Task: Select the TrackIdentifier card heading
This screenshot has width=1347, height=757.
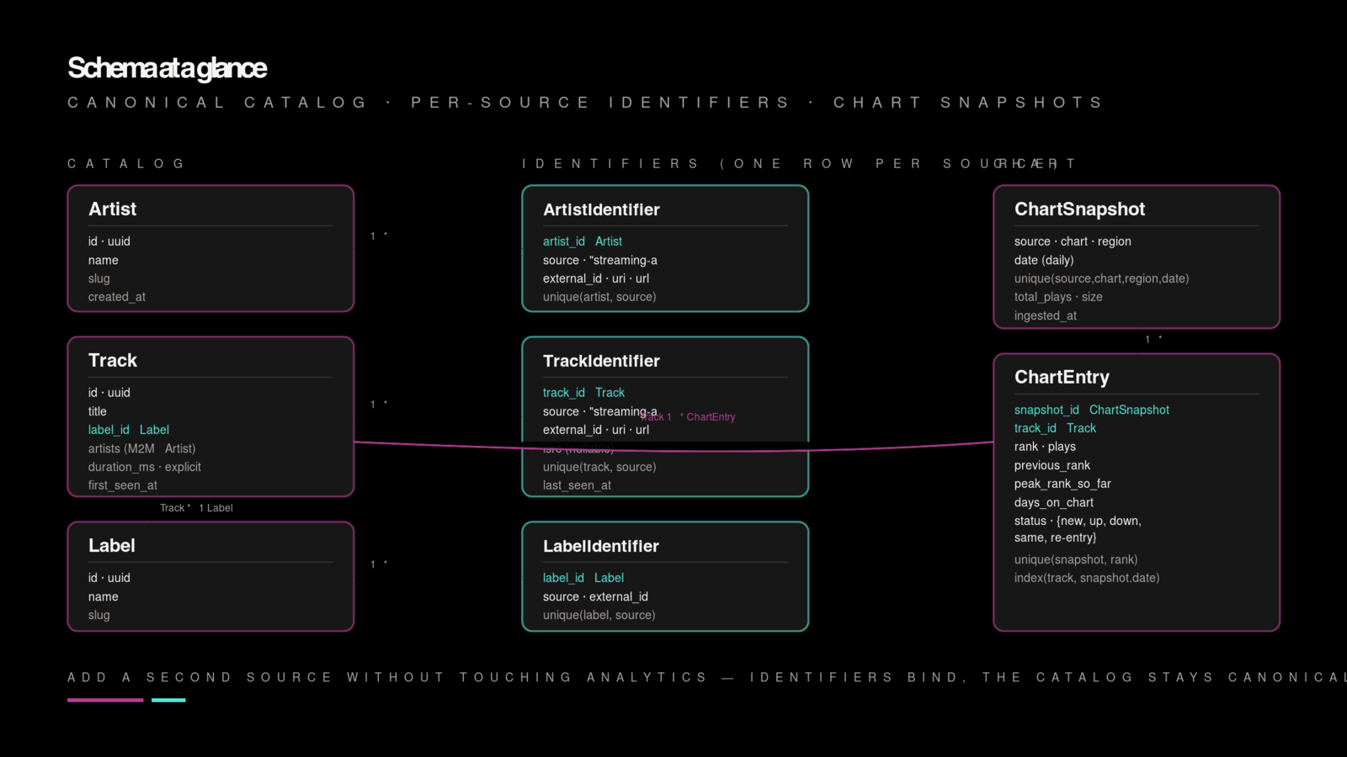Action: pyautogui.click(x=601, y=361)
